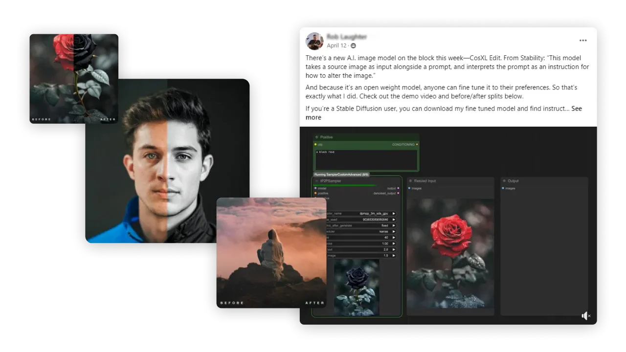Unmute the video with the speaker icon
Screen dimensions: 626x352
[x=586, y=316]
